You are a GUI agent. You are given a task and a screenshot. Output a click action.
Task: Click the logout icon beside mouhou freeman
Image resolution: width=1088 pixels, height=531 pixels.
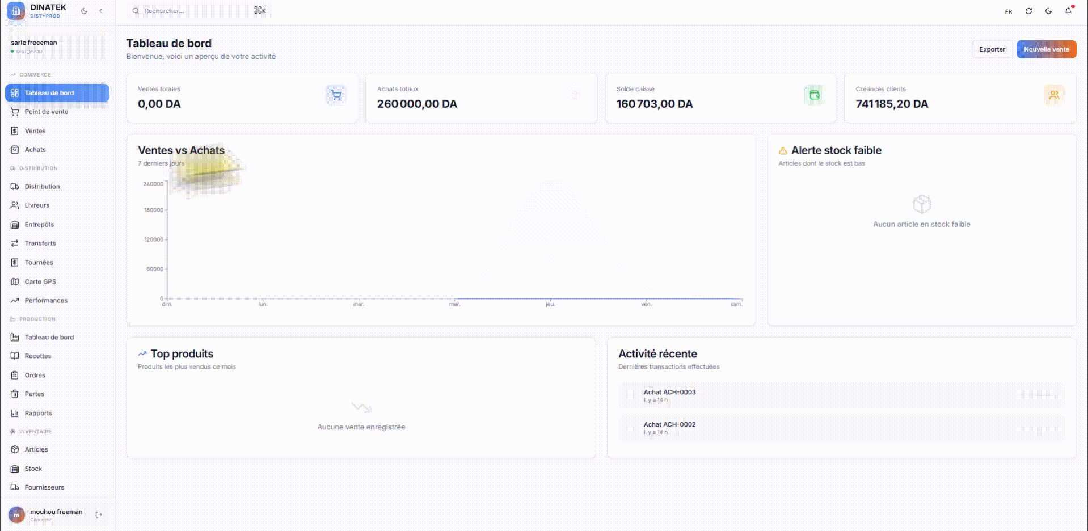click(x=99, y=515)
